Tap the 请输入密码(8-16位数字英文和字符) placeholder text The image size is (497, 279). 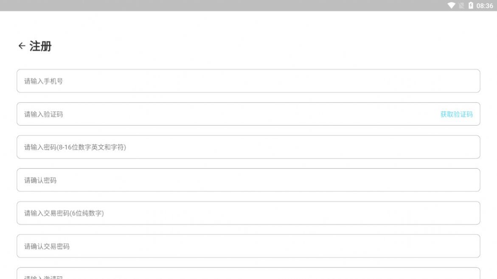pos(75,147)
